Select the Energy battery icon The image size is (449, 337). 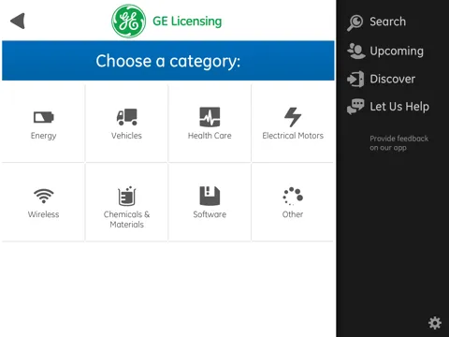(x=44, y=117)
